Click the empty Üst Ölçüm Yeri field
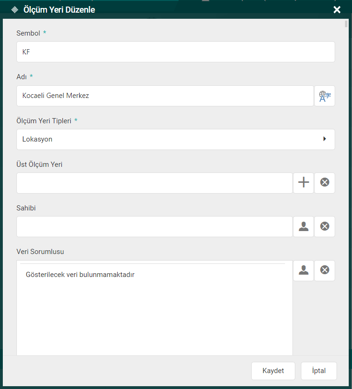 155,183
